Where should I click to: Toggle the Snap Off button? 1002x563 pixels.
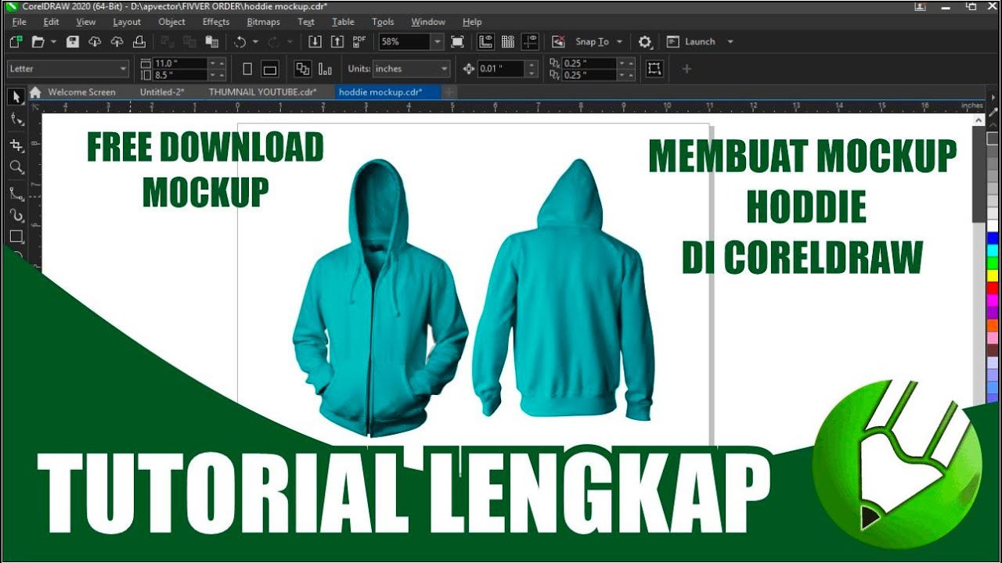tap(559, 41)
